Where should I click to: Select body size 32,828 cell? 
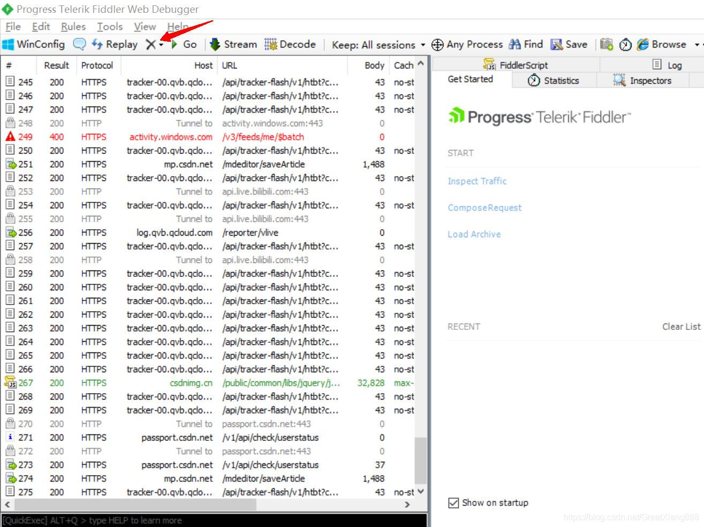pyautogui.click(x=371, y=383)
